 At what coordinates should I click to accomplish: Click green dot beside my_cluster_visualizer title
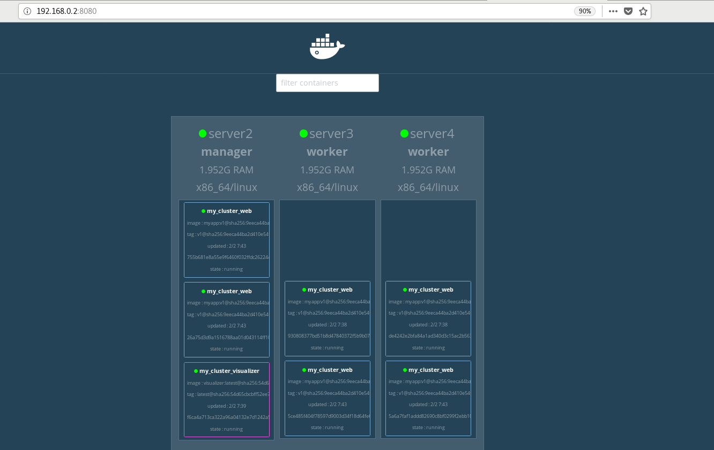(196, 371)
